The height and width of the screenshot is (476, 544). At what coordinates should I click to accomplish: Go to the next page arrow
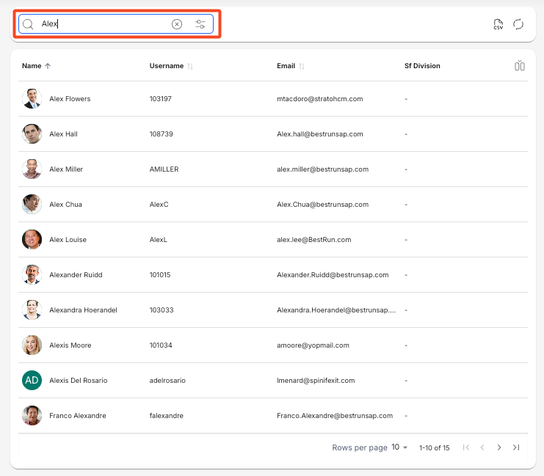pyautogui.click(x=499, y=447)
